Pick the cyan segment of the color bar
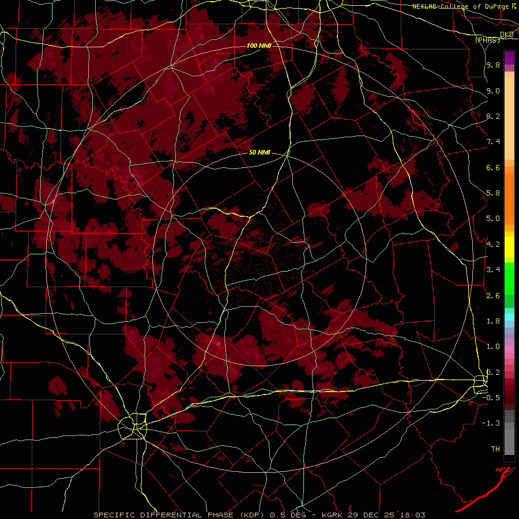The image size is (519, 519). click(509, 317)
